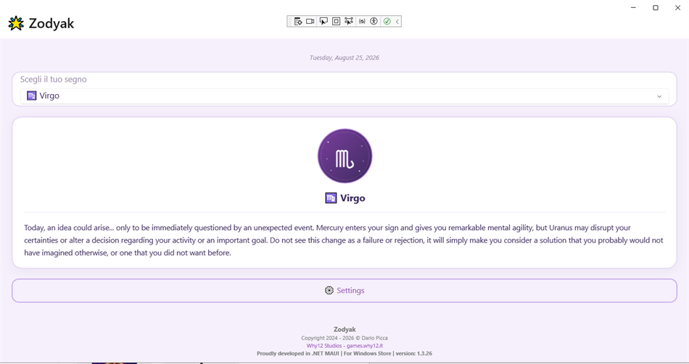Enable Track Focused Element tool

(349, 21)
